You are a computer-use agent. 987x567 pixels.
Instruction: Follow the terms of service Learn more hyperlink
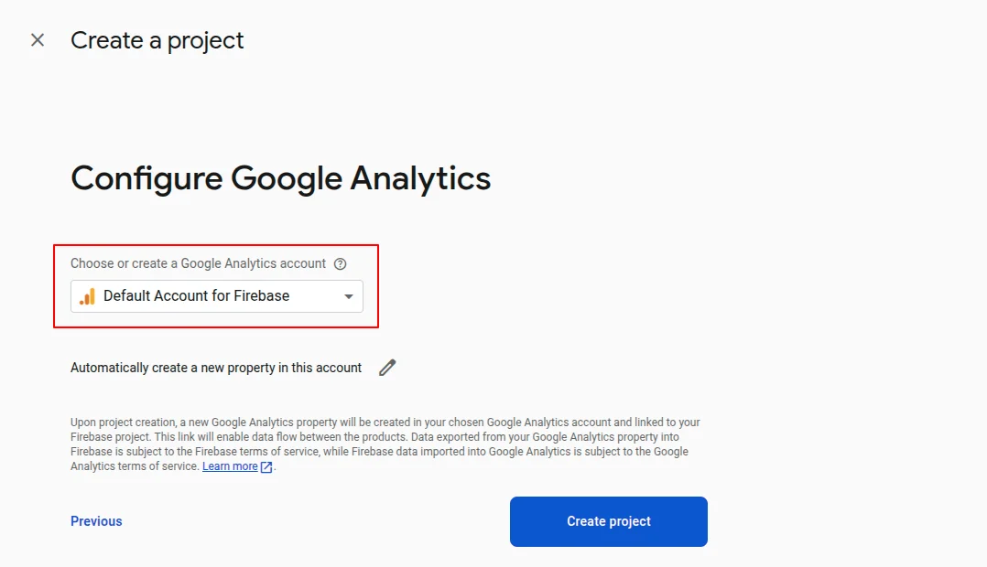click(230, 465)
